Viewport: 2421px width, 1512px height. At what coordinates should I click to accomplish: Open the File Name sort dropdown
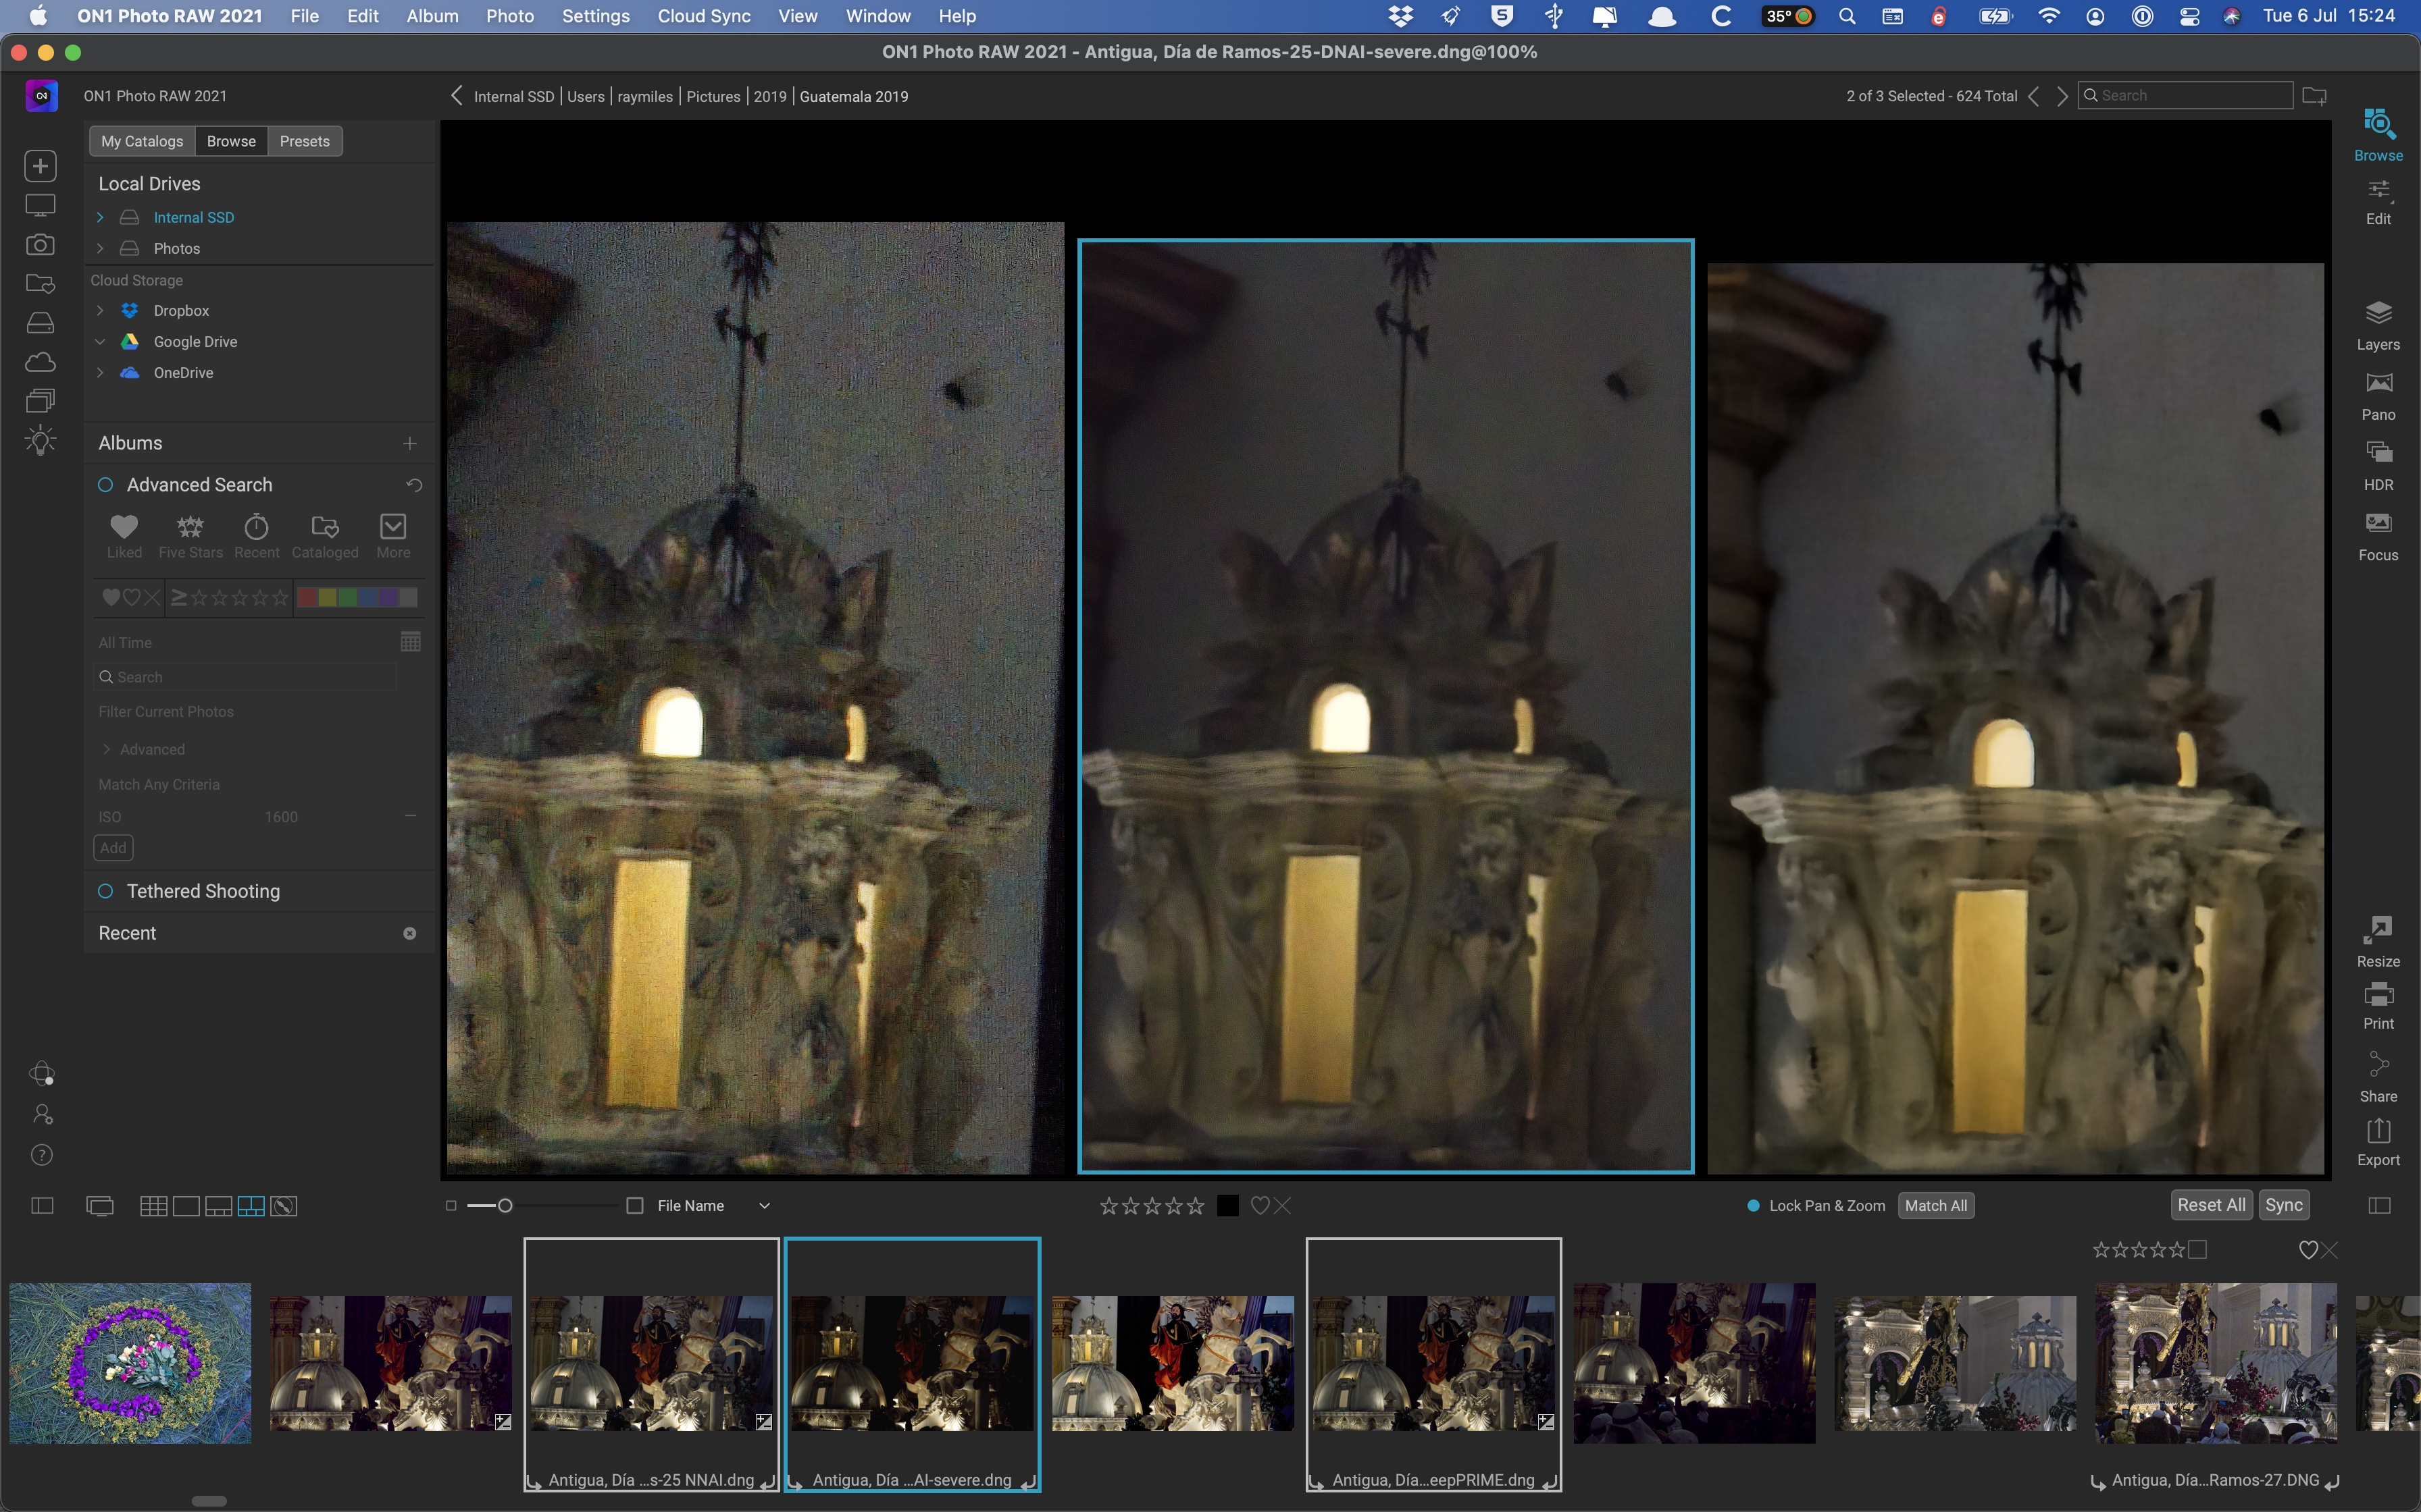point(764,1206)
